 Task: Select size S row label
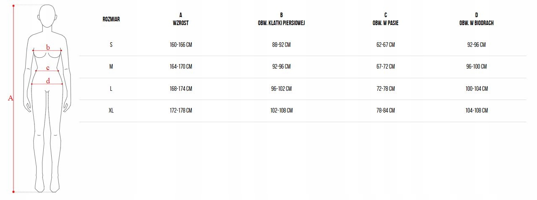111,45
